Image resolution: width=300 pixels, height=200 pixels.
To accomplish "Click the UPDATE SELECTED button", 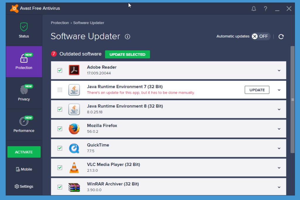I will coord(127,54).
